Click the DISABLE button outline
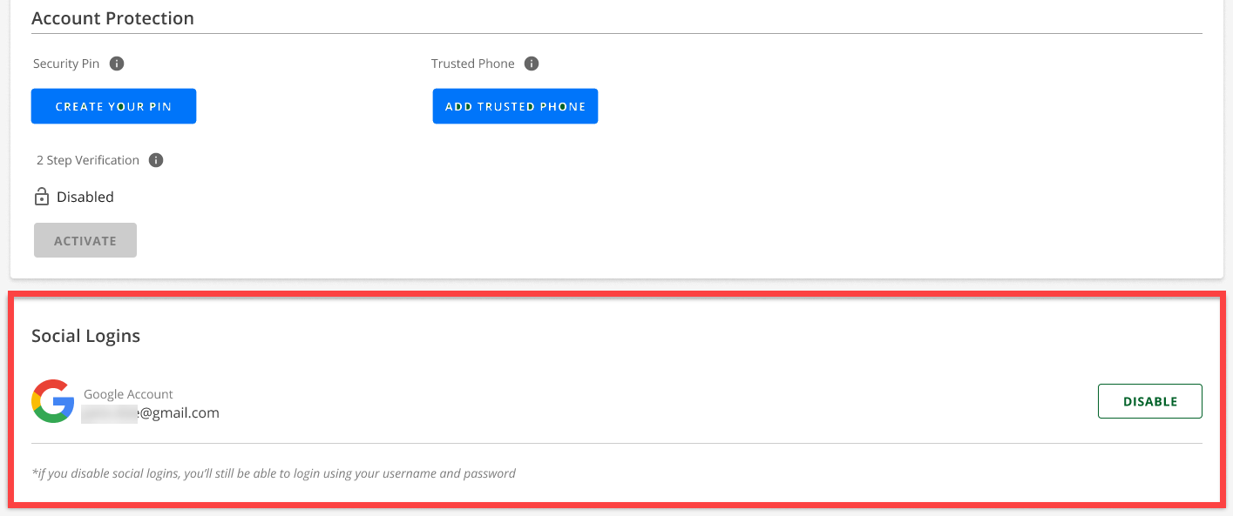The image size is (1233, 516). [x=1149, y=401]
